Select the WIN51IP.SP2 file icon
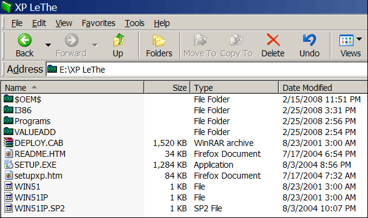Screen dimensions: 368x218 point(8,208)
